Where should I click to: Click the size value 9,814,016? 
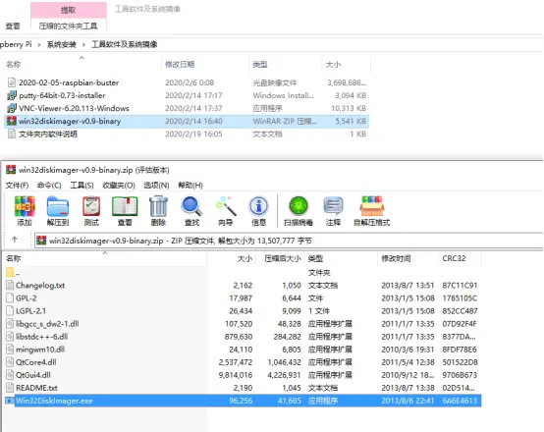point(236,375)
